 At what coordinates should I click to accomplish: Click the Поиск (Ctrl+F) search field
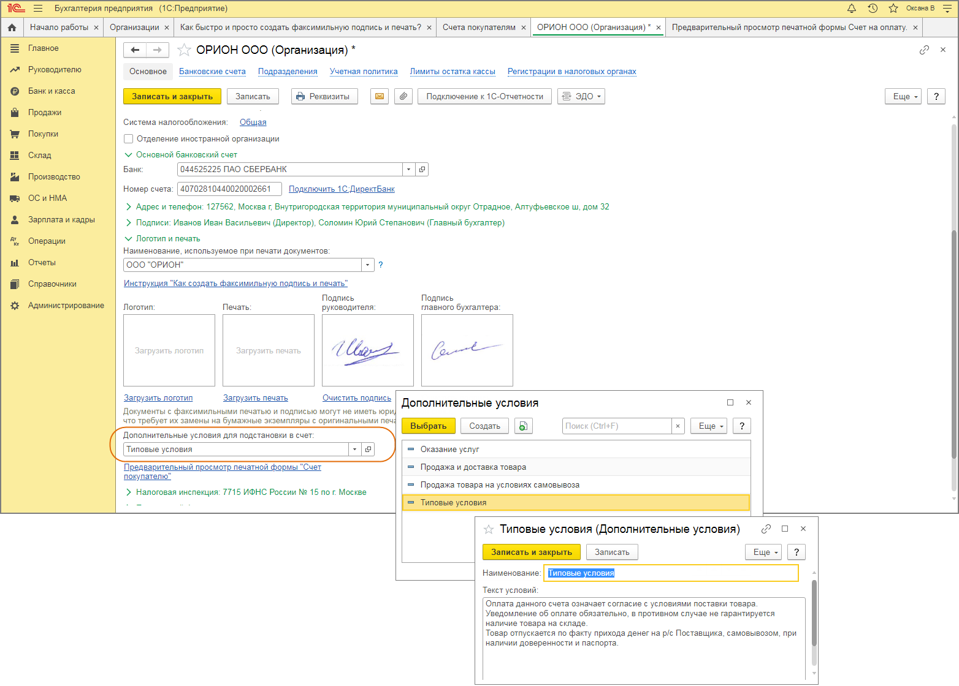(x=617, y=426)
